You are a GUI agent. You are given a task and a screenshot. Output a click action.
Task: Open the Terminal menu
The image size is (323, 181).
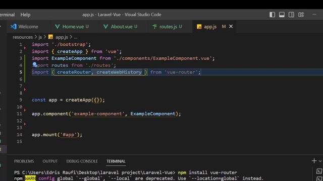point(7,15)
